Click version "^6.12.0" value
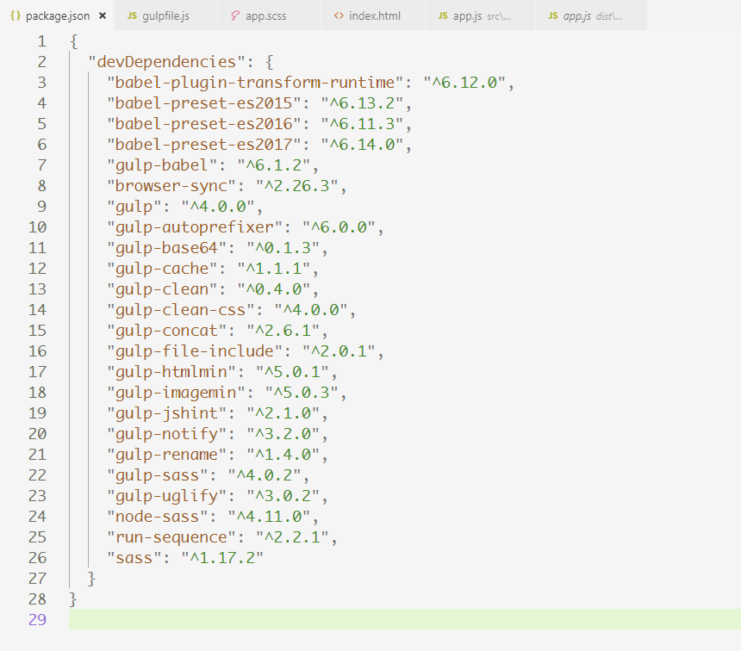The height and width of the screenshot is (651, 741). pos(465,83)
